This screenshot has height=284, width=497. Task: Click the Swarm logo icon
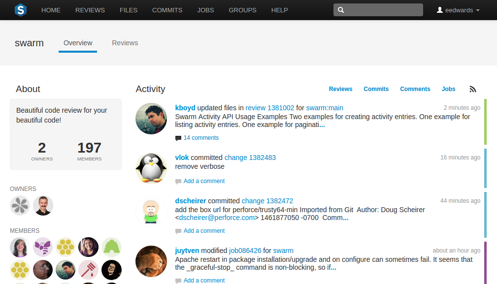(21, 10)
